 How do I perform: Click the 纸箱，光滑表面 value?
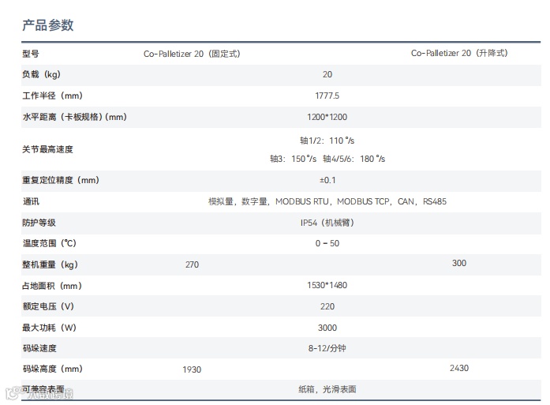click(x=327, y=389)
